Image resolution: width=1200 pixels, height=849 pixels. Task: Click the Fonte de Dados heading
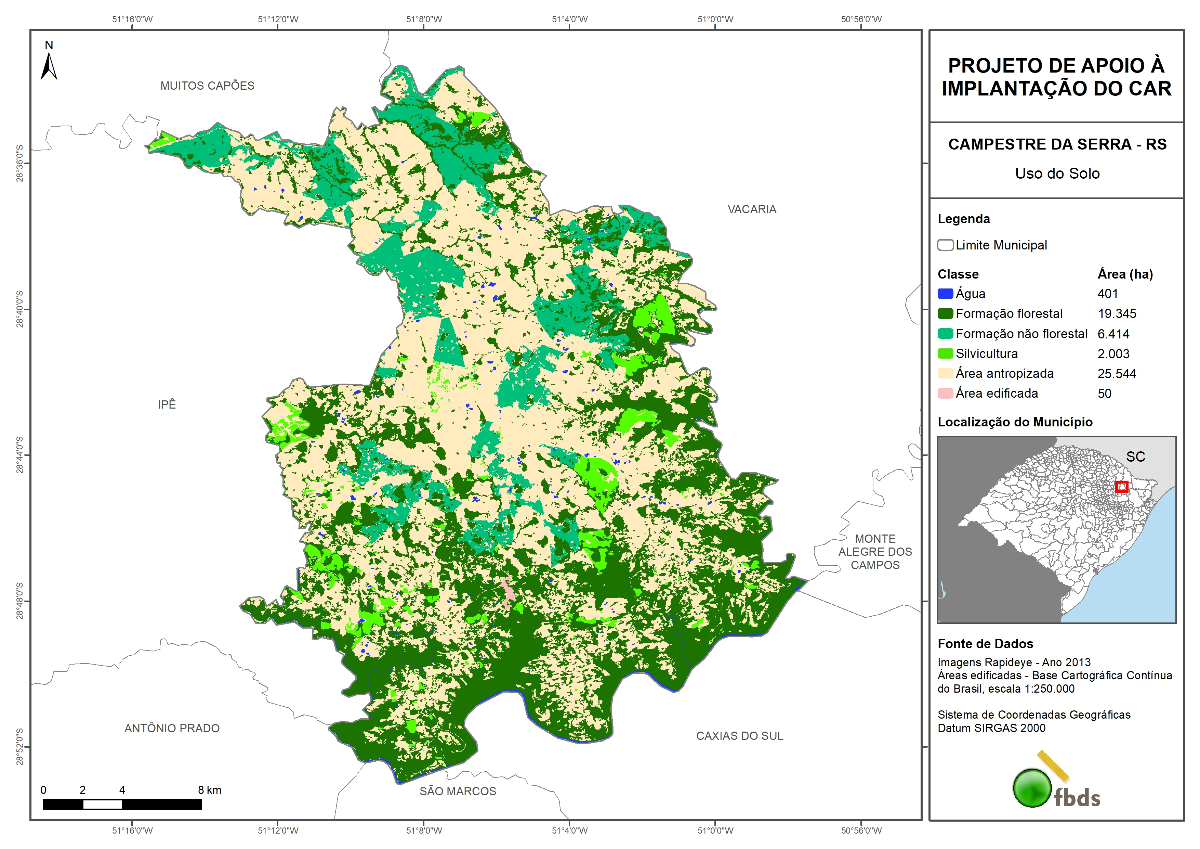[x=985, y=643]
